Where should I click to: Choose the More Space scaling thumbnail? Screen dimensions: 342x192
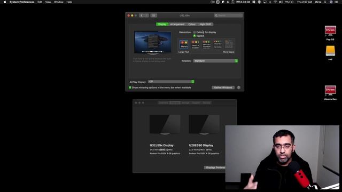point(229,44)
